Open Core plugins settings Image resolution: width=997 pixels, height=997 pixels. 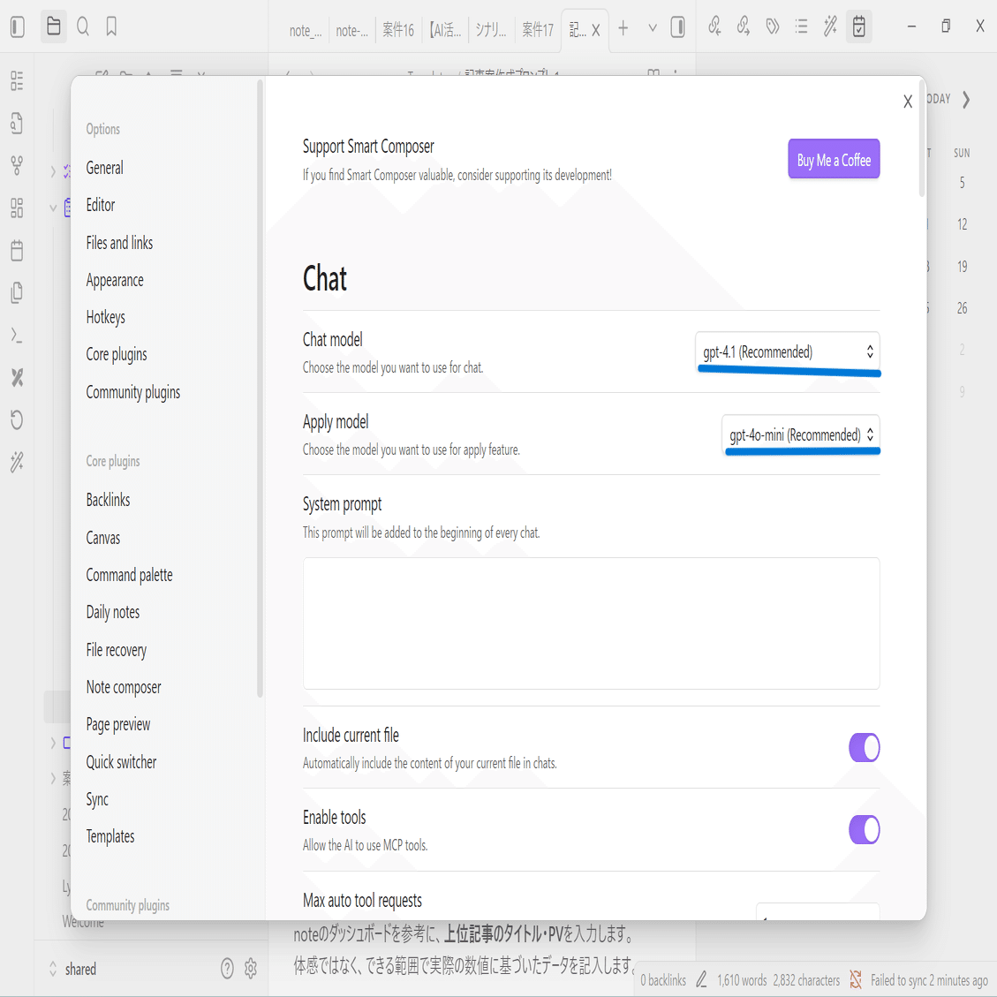tap(117, 354)
